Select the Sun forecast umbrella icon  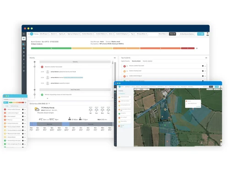click(x=97, y=110)
